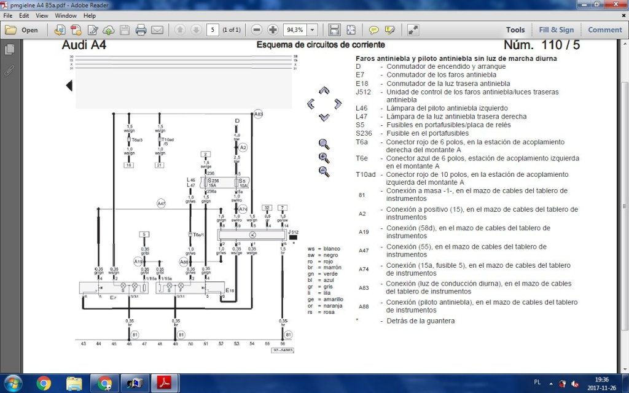The height and width of the screenshot is (393, 629).
Task: Click the PL language indicator in tray
Action: 537,382
